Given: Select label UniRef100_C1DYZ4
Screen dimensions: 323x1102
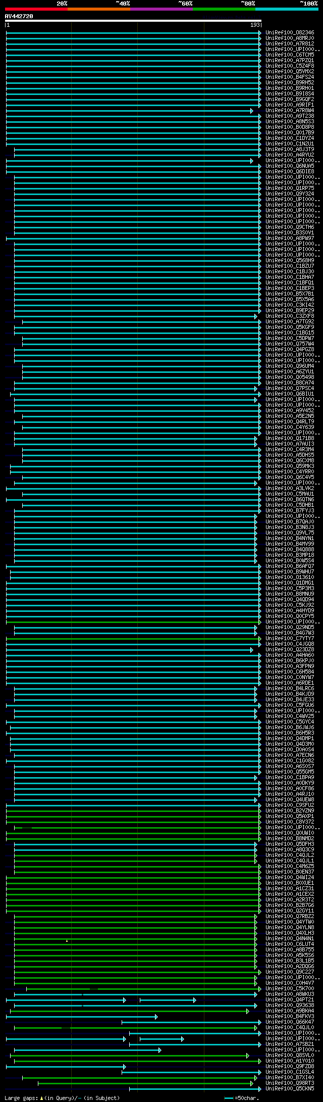Looking at the screenshot, I should point(290,138).
